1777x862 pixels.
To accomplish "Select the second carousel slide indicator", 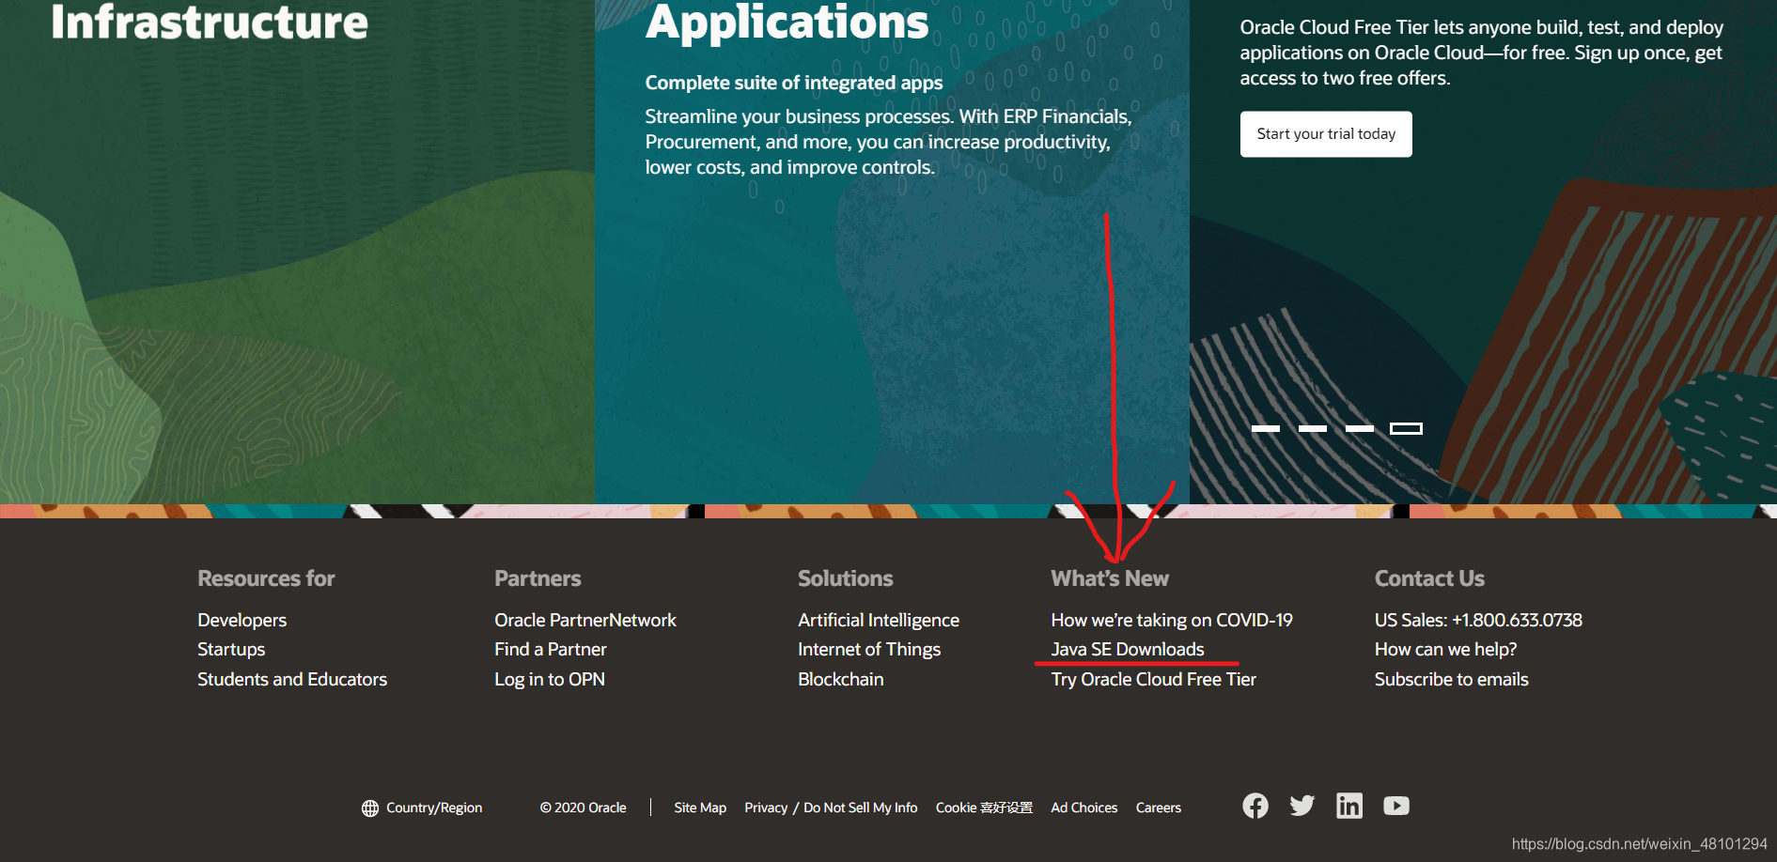I will (x=1312, y=428).
